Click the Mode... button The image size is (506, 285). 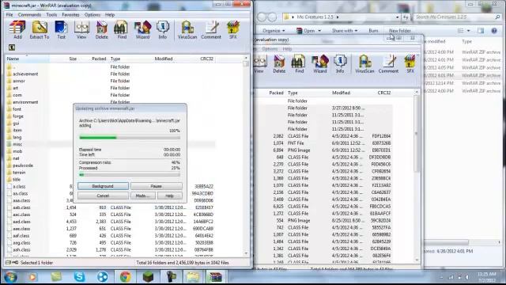click(142, 196)
